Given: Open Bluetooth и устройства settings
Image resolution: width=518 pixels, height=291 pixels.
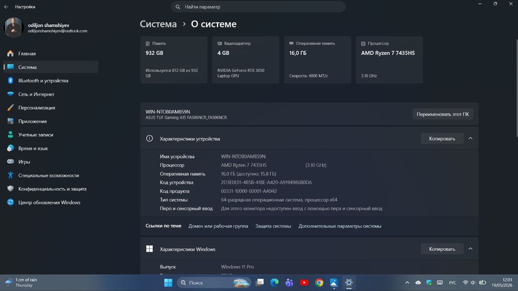Looking at the screenshot, I should click(51, 81).
